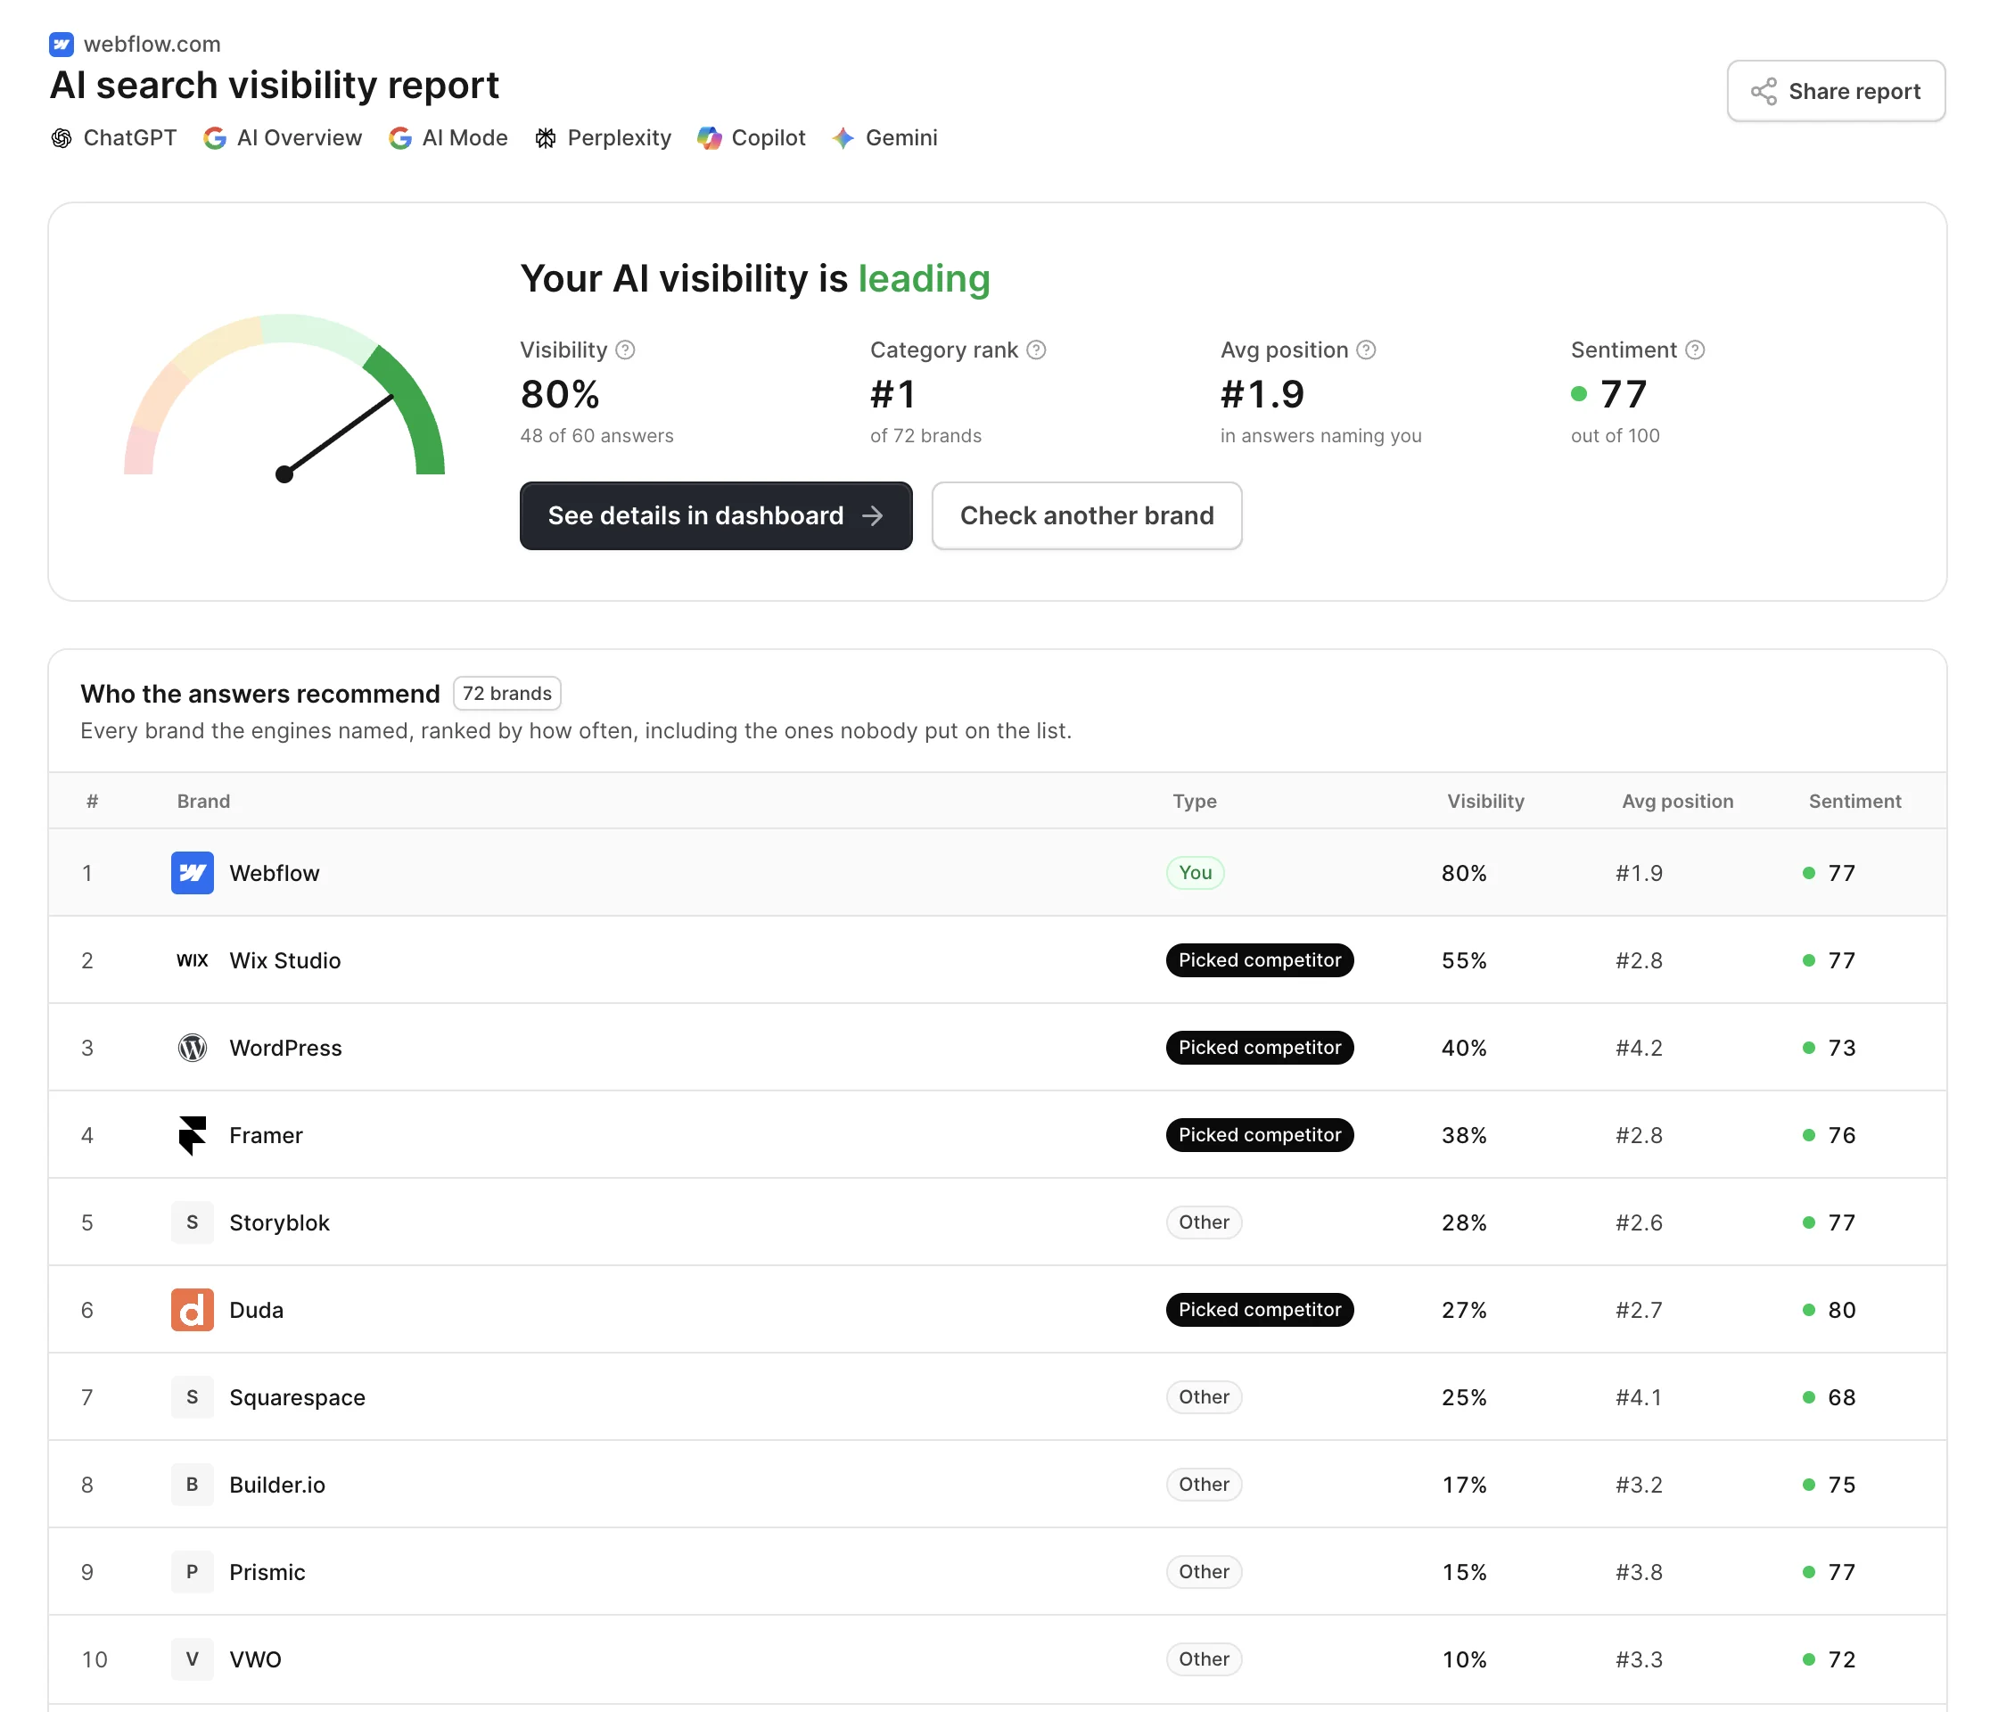Screen dimensions: 1990x1712
Task: Click the Other tag for Builder.io
Action: 1205,1486
